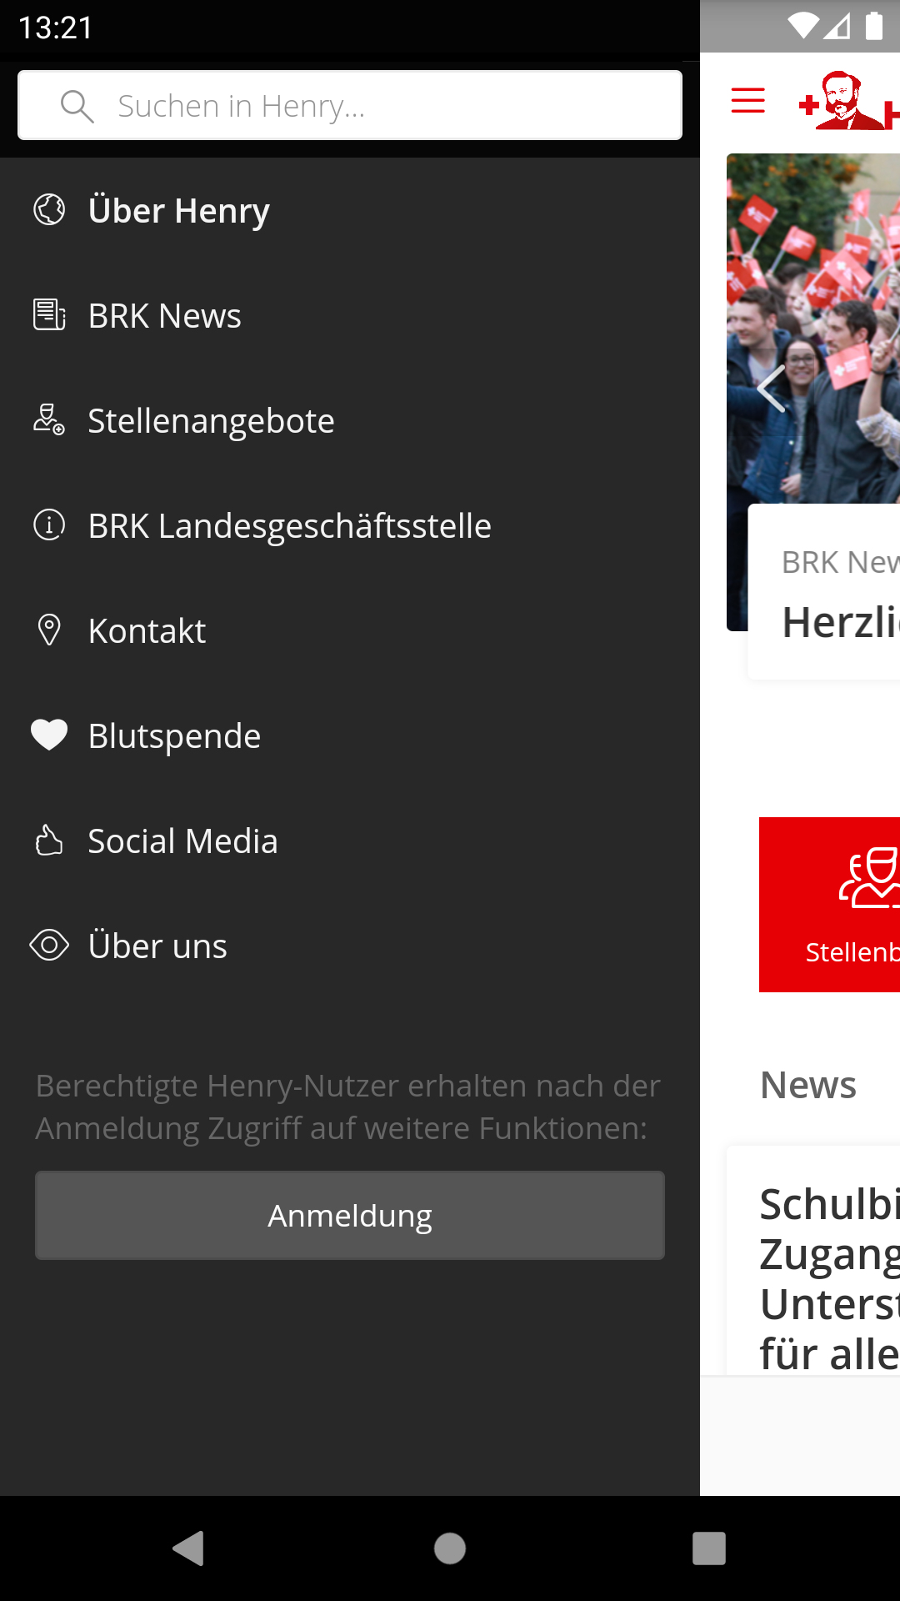Image resolution: width=900 pixels, height=1601 pixels.
Task: Tap Android home navigation button
Action: pyautogui.click(x=450, y=1548)
